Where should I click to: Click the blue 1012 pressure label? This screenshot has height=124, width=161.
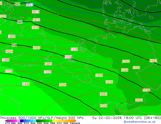[30, 5]
